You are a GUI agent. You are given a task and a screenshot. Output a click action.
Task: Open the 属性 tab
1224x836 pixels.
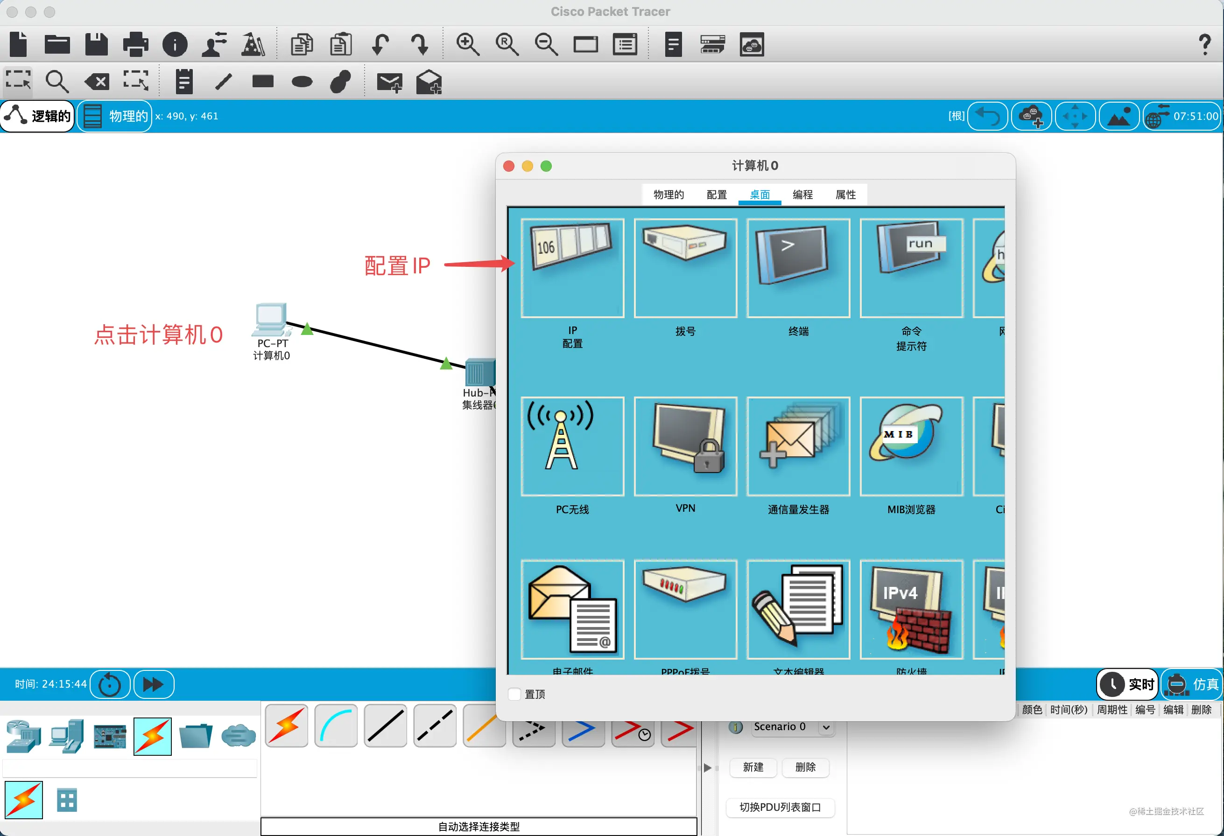click(845, 194)
